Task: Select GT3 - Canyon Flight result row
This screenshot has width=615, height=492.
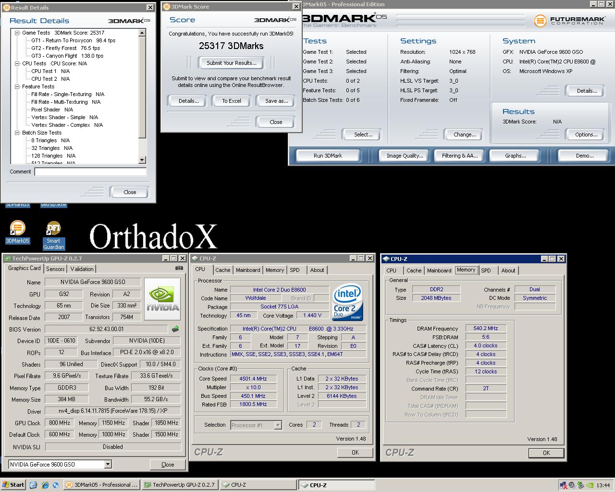Action: [x=67, y=56]
